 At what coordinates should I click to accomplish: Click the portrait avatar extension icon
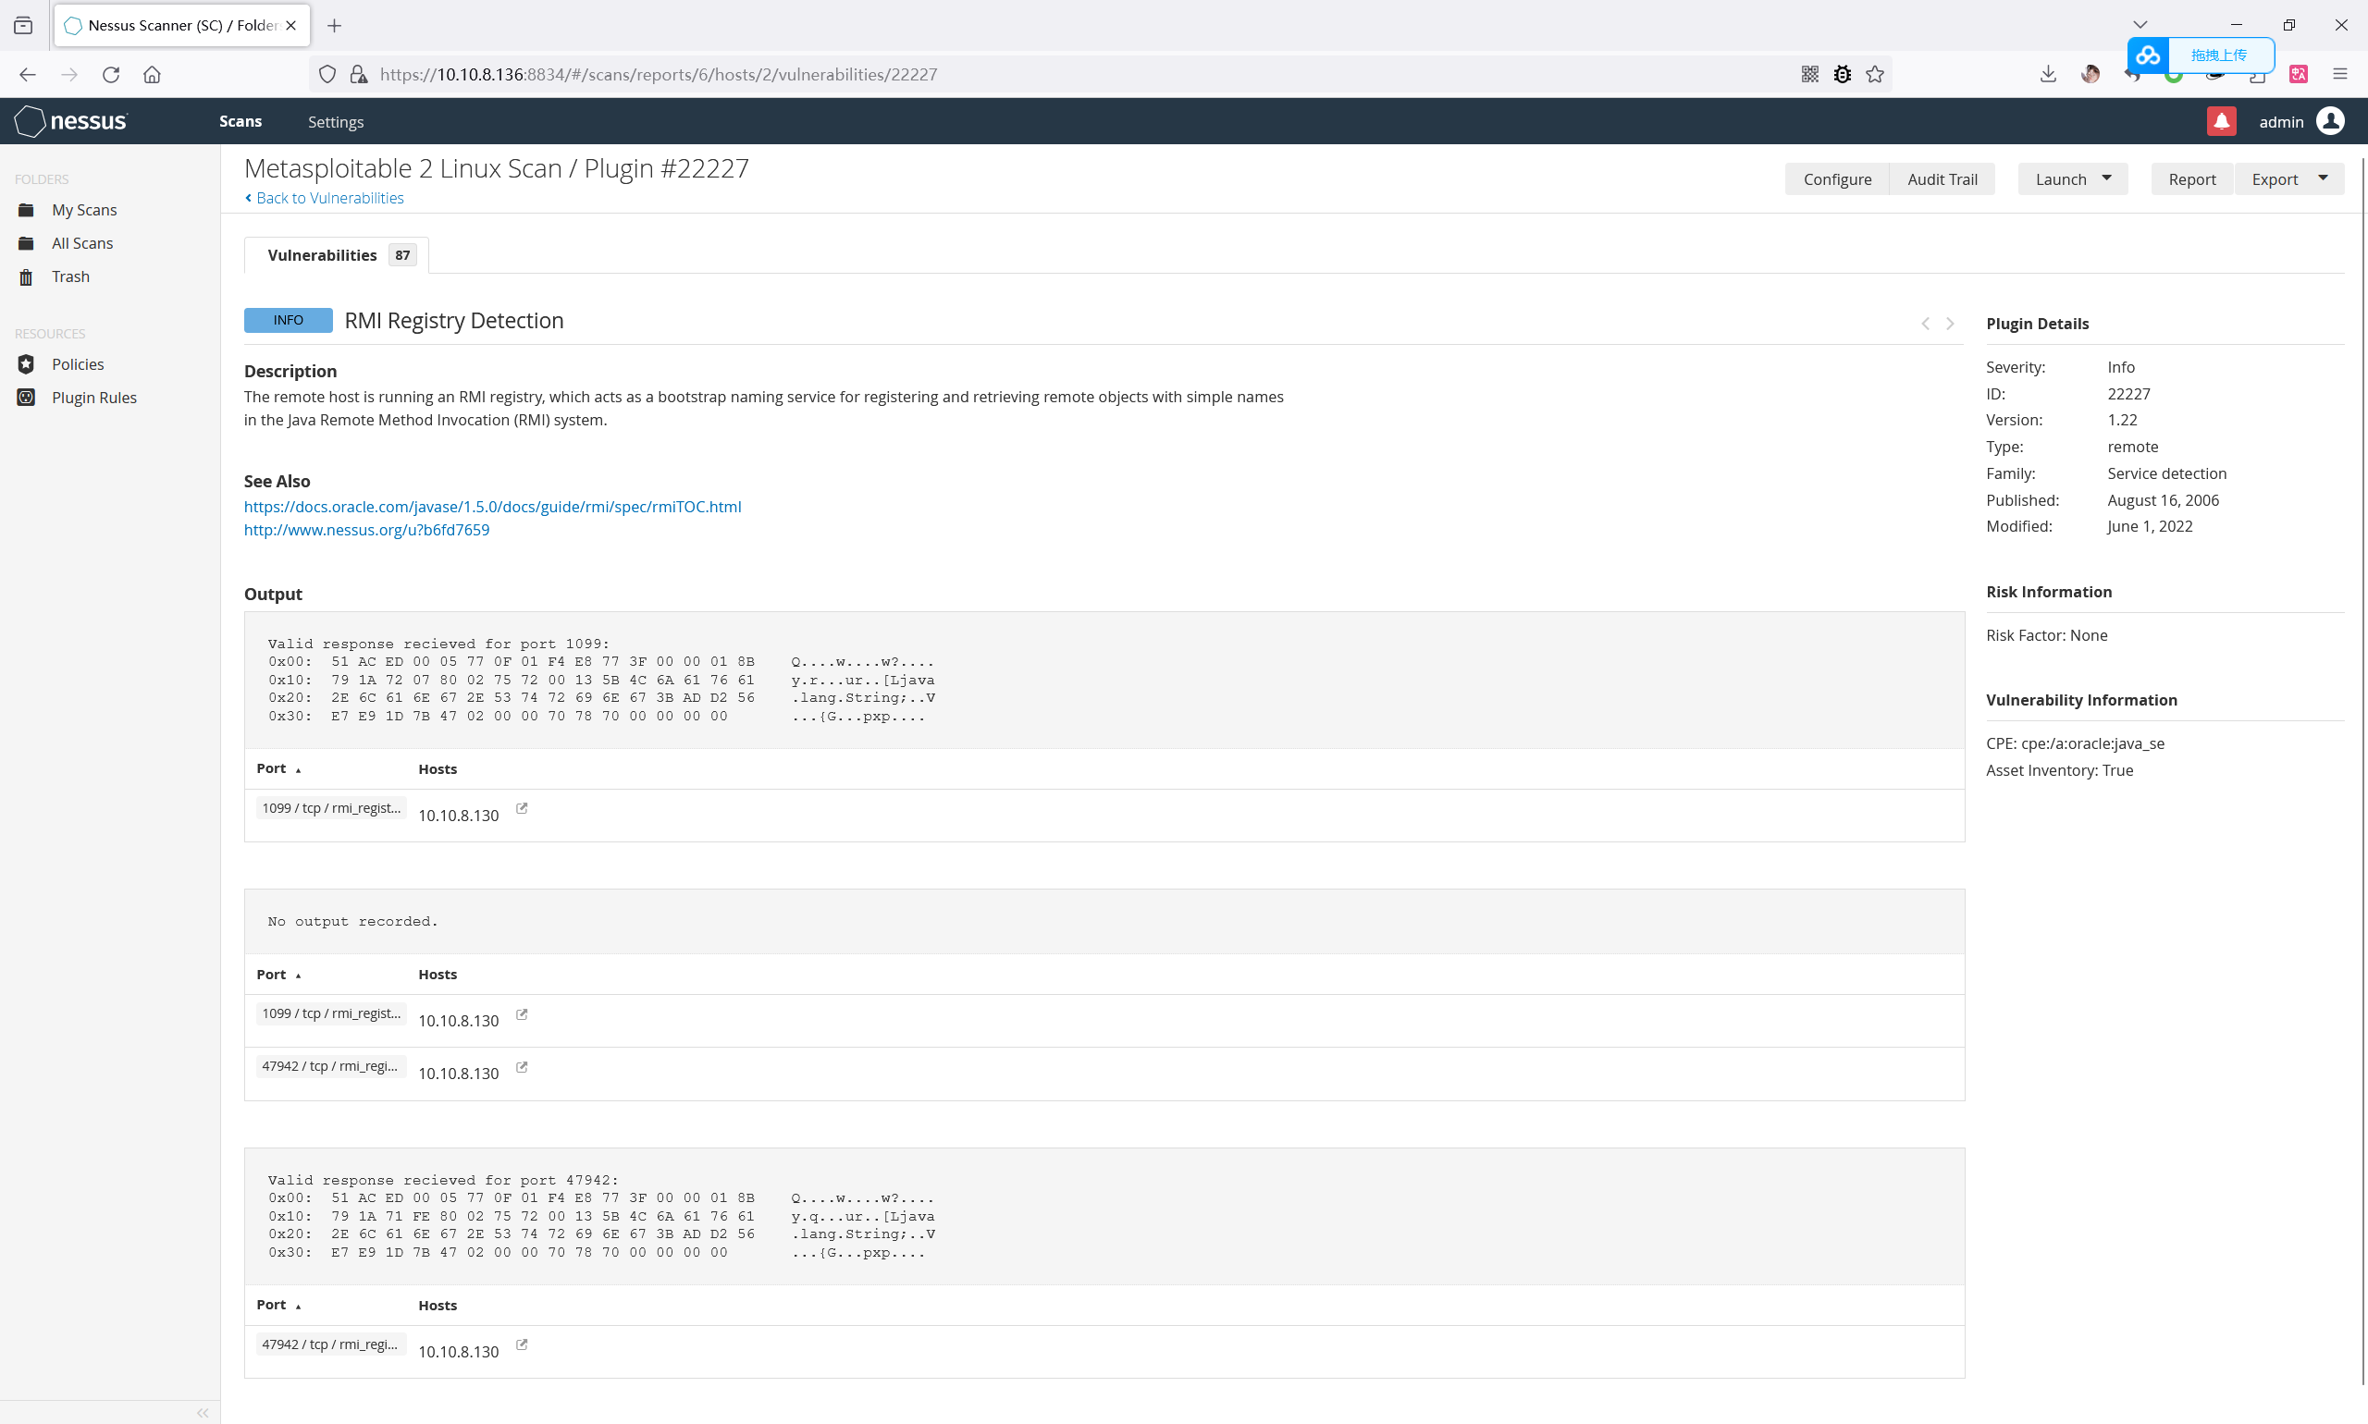pyautogui.click(x=2090, y=74)
